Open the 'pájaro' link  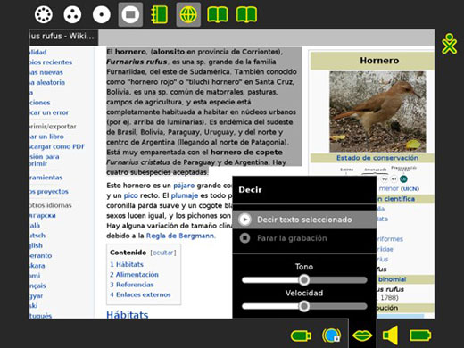click(x=184, y=186)
